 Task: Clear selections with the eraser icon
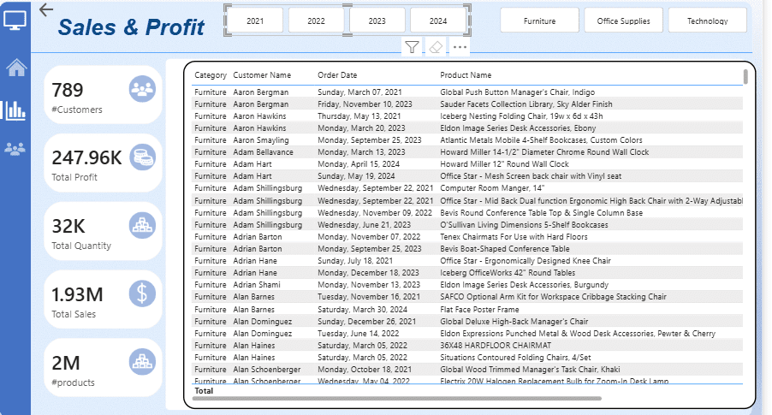coord(436,48)
